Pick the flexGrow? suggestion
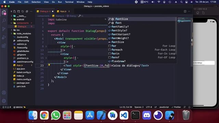 (142, 61)
